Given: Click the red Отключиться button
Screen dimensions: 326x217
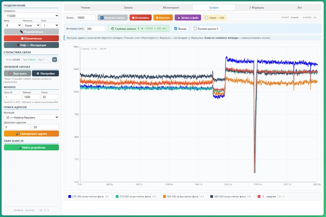Looking at the screenshot, I should pos(31,38).
